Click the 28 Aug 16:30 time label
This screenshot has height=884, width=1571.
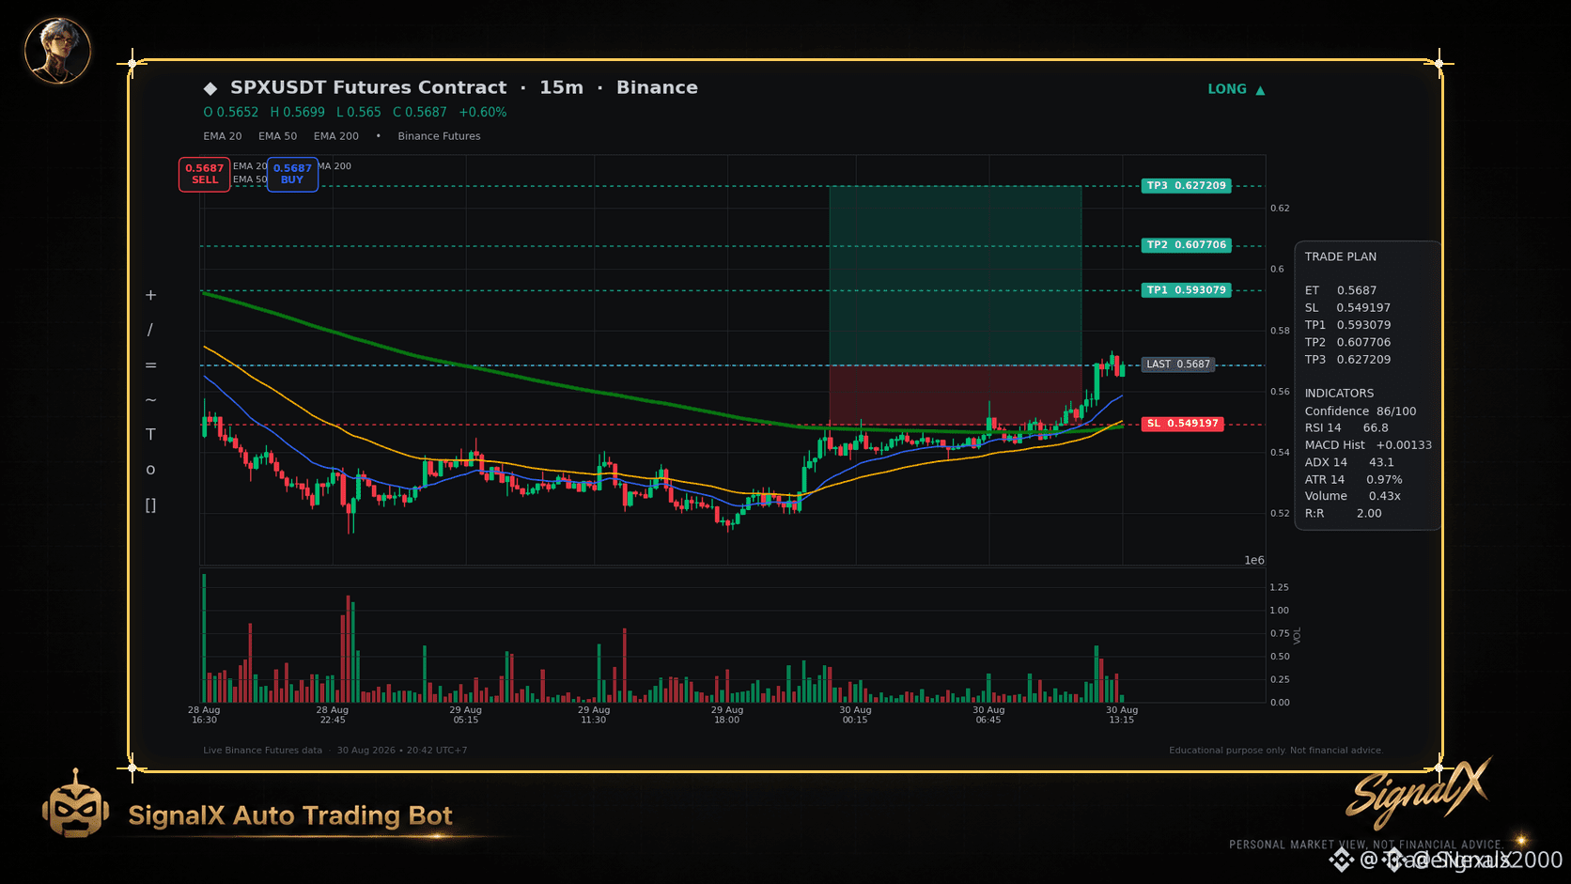tap(204, 715)
